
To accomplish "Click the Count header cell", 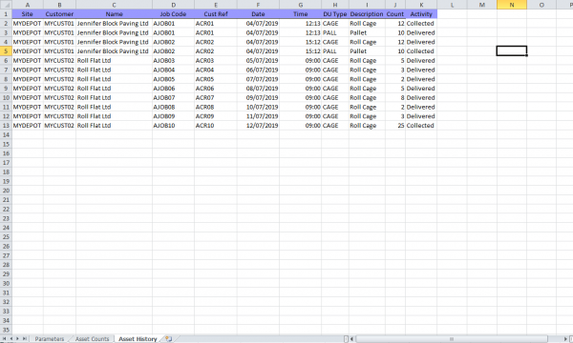I will (395, 14).
